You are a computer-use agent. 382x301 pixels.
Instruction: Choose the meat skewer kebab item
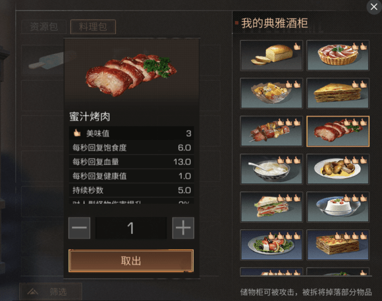tap(271, 131)
